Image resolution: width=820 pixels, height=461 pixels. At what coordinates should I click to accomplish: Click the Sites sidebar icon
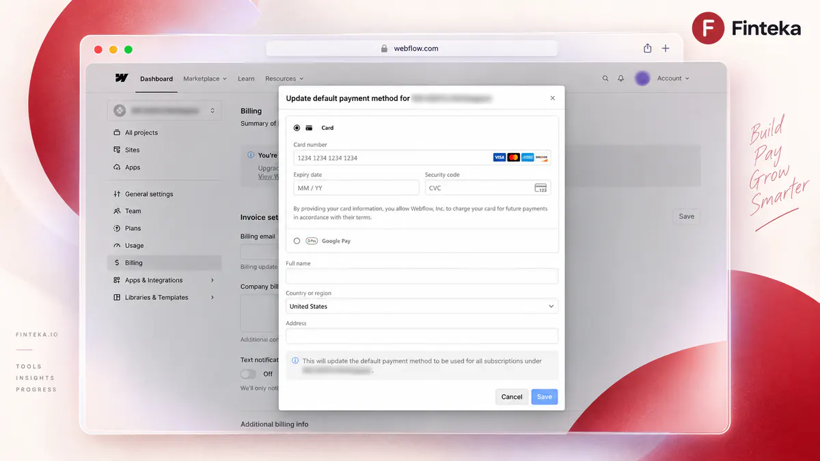coord(118,150)
